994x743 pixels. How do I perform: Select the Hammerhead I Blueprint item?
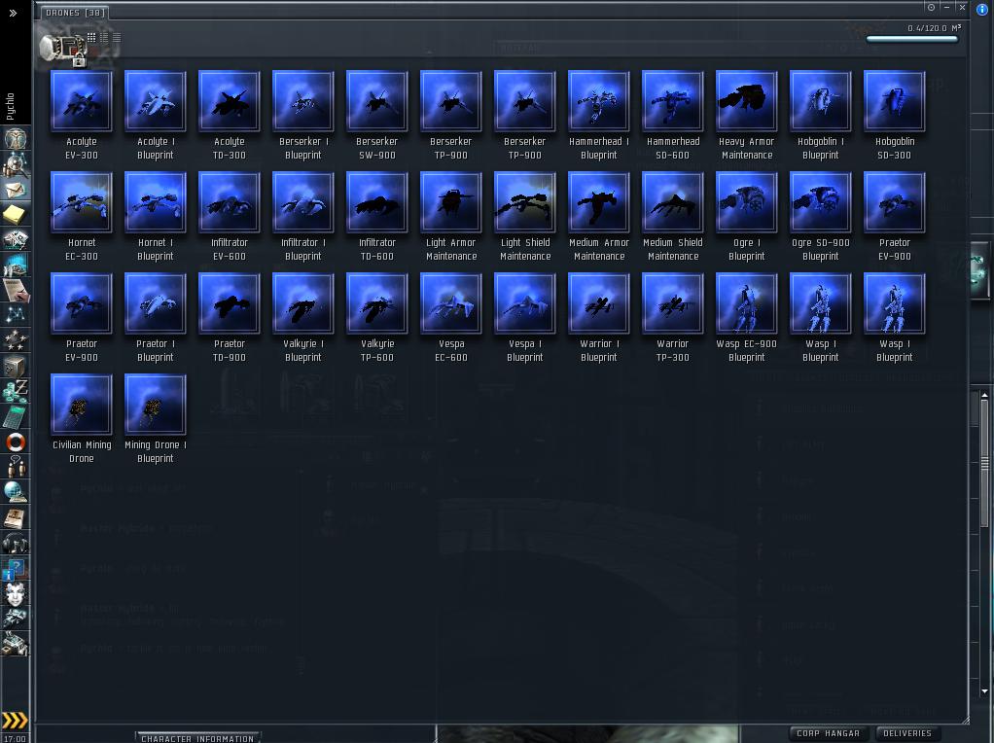[598, 115]
